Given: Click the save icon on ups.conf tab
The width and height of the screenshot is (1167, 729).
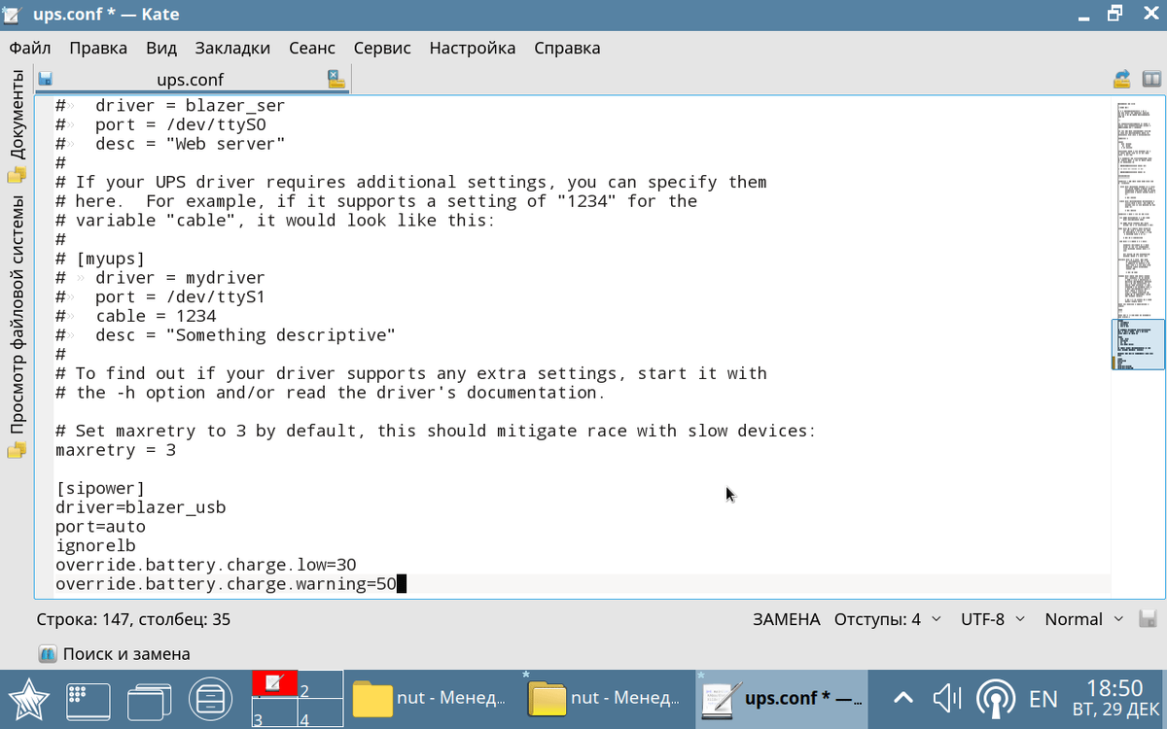Looking at the screenshot, I should click(x=45, y=80).
